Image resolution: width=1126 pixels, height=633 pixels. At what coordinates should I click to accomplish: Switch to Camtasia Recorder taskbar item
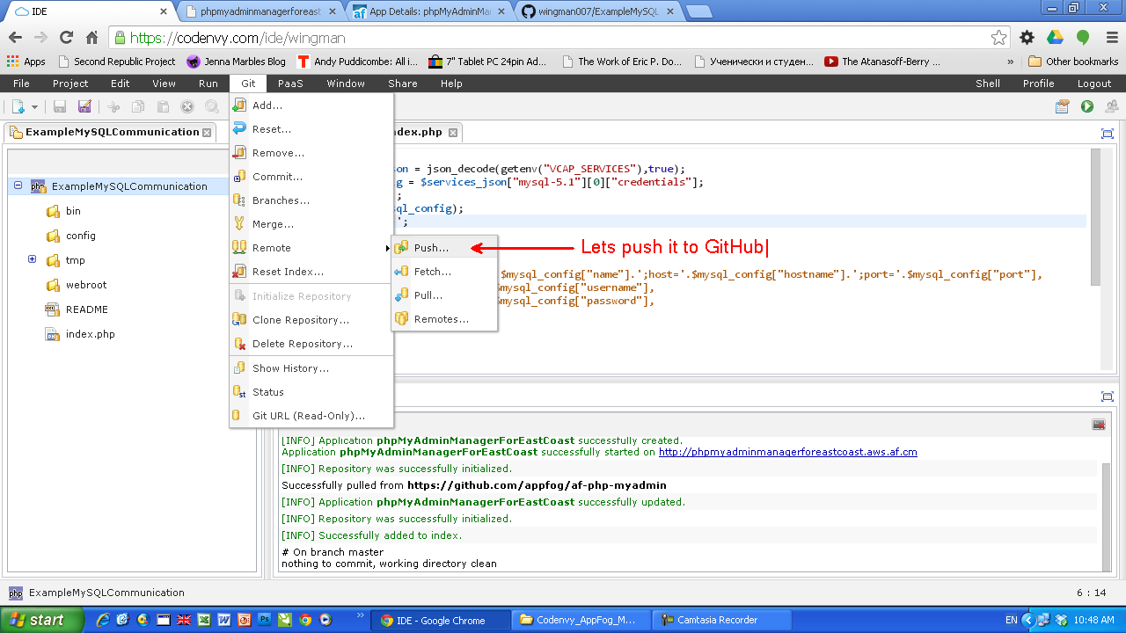pyautogui.click(x=721, y=620)
